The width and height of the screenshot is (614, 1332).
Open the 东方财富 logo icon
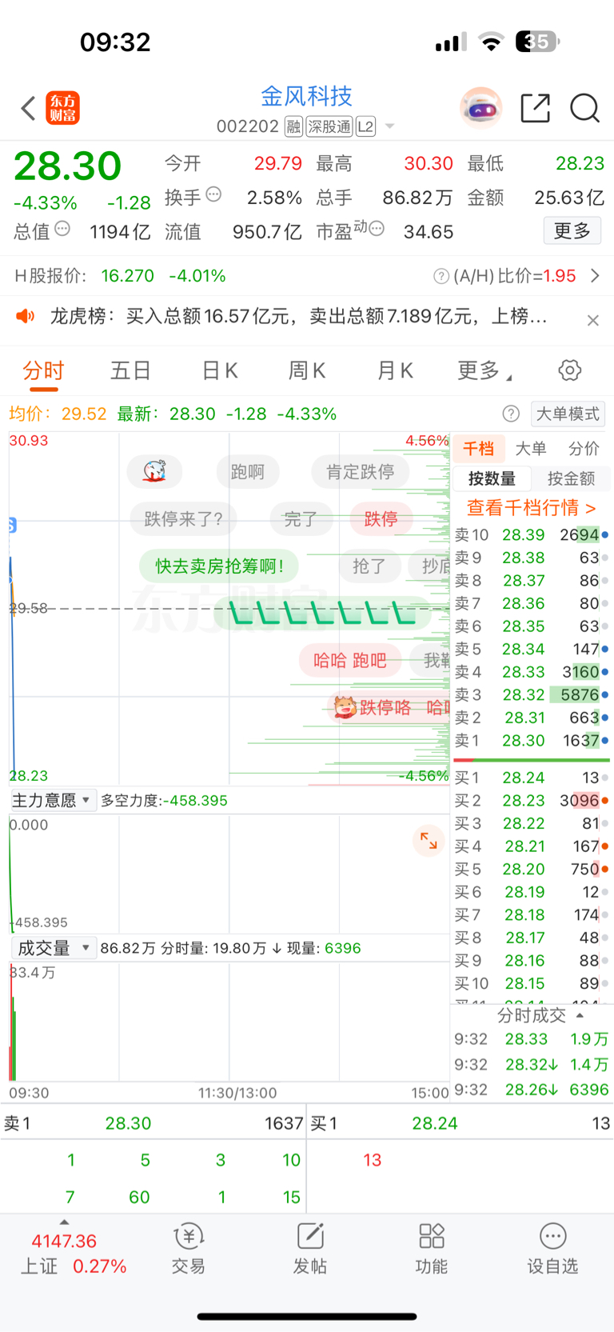point(62,108)
